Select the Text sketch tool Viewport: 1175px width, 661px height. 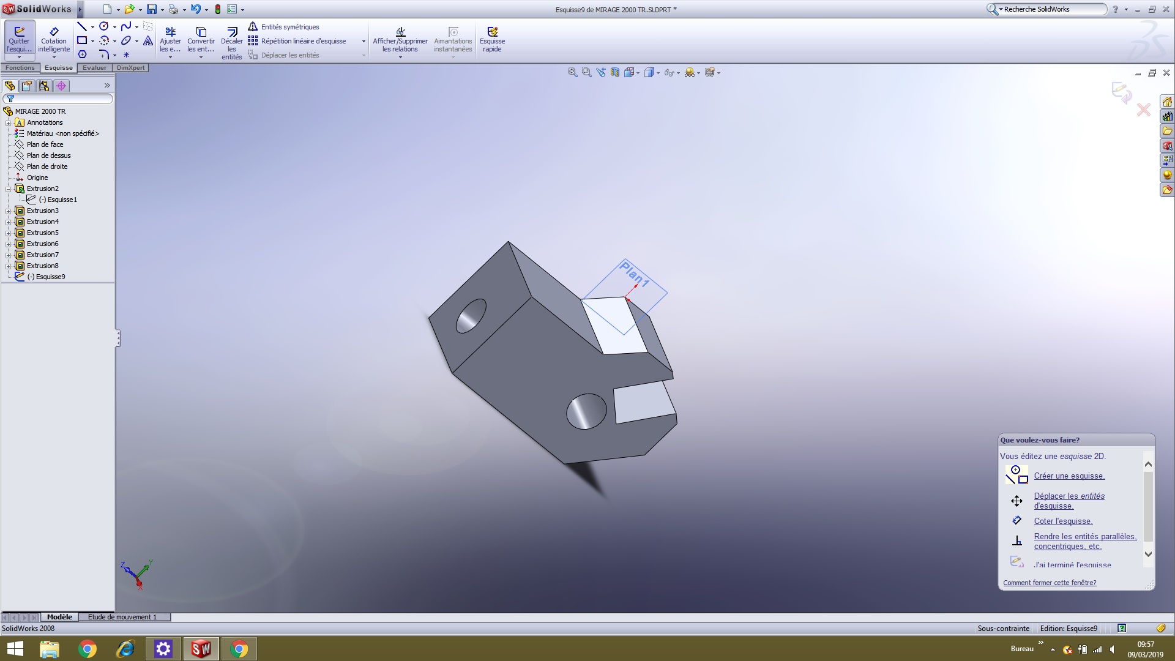(148, 40)
